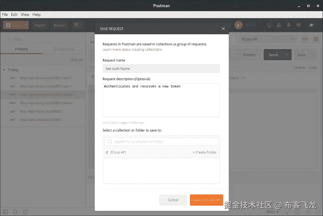Screen dimensions: 323x216
Task: Click the satellite capture requests icon
Action: point(279,25)
